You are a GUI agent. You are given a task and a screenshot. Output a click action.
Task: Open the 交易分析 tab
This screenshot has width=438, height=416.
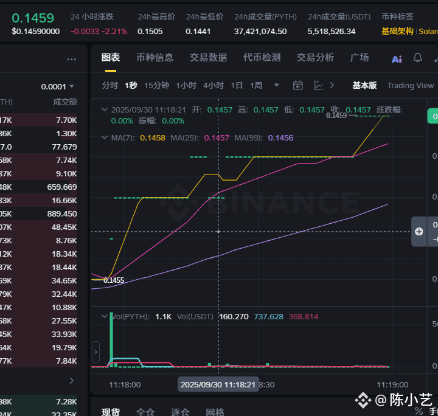click(315, 58)
